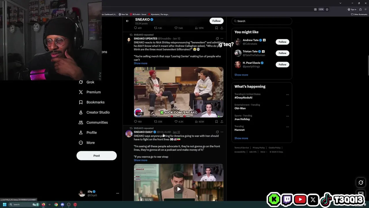
Task: Launch Chrome from the taskbar
Action: [x=56, y=205]
